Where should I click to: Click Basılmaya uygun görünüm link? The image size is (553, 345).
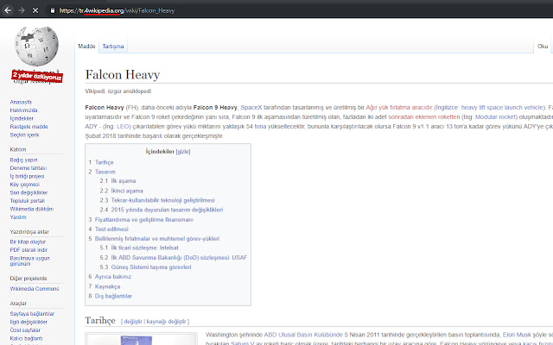tap(29, 260)
